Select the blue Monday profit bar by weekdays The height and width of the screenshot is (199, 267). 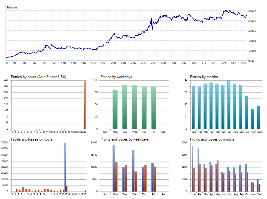tap(114, 168)
